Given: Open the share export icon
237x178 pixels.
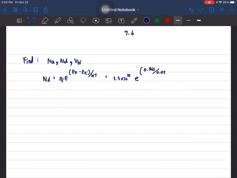Looking at the screenshot, I should coord(46,10).
